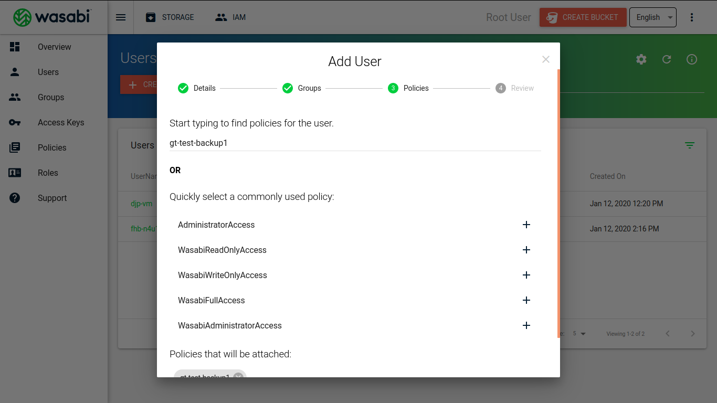This screenshot has height=403, width=717.
Task: Remove the gt-test-backup1 attached policy chip
Action: [x=238, y=375]
